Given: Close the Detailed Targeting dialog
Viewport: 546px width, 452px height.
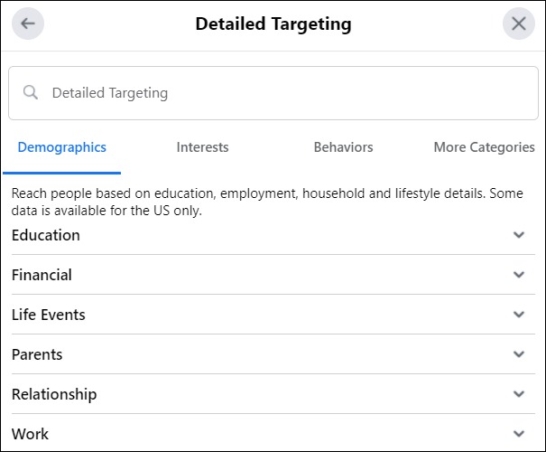Looking at the screenshot, I should point(519,24).
